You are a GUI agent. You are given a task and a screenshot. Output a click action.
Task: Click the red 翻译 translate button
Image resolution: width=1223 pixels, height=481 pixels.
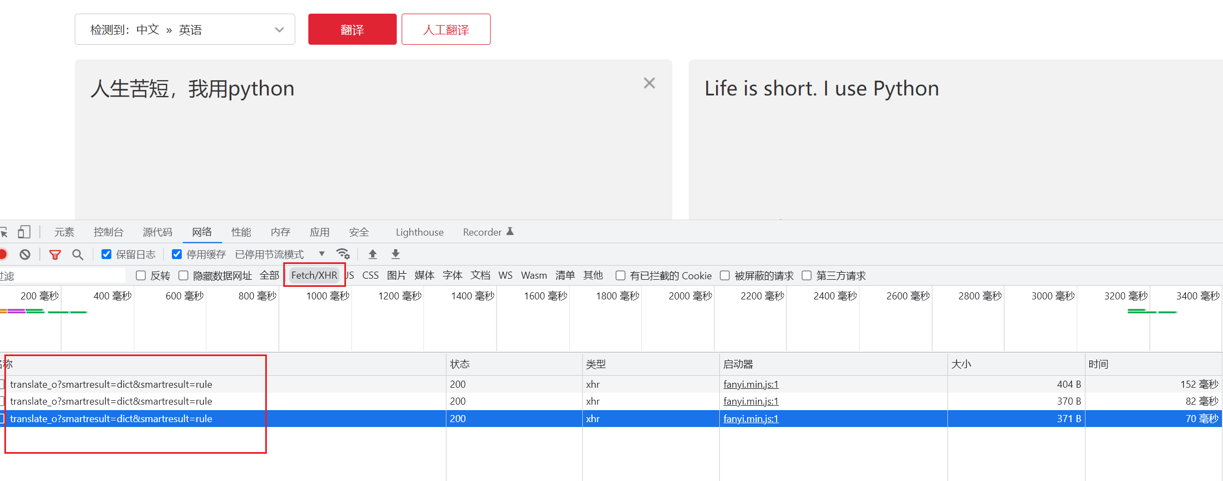[352, 29]
